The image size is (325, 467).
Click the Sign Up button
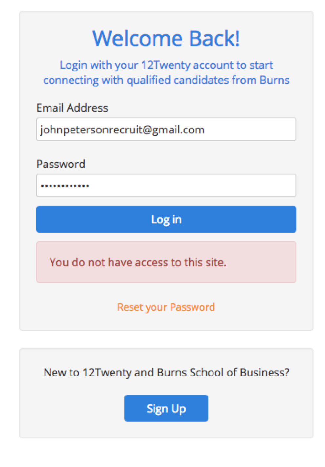coord(166,408)
